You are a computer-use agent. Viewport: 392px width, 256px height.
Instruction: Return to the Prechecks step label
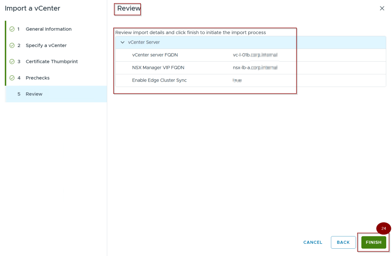click(x=38, y=78)
